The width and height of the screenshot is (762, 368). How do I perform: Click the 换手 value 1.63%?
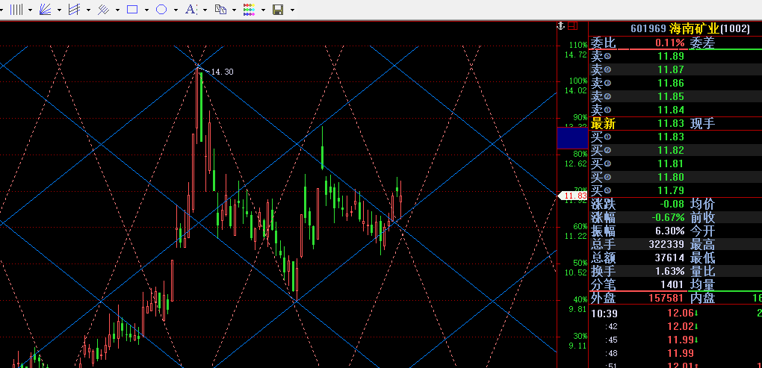click(x=669, y=271)
